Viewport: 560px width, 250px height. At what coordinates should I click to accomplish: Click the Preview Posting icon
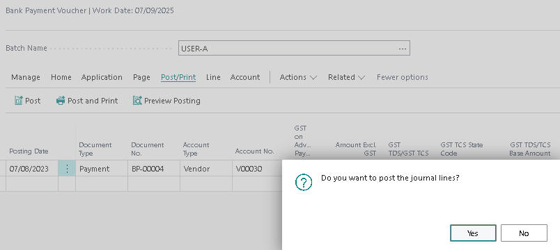pos(137,101)
